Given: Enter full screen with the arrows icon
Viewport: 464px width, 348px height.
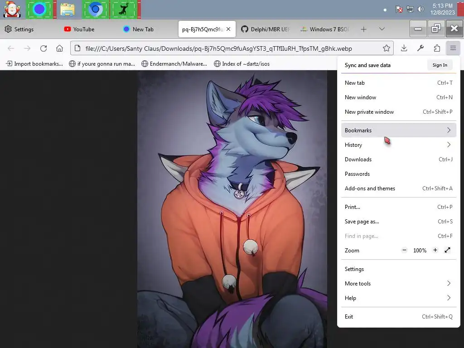Looking at the screenshot, I should [447, 250].
